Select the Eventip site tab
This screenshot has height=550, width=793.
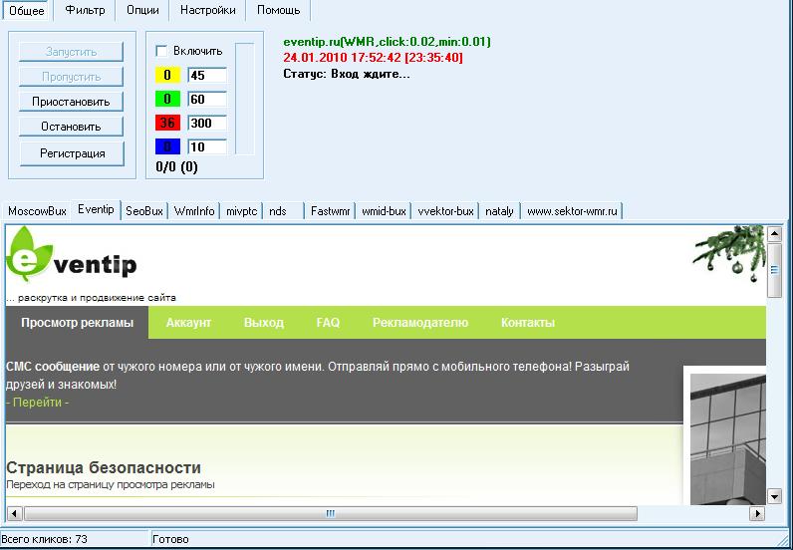pyautogui.click(x=96, y=209)
